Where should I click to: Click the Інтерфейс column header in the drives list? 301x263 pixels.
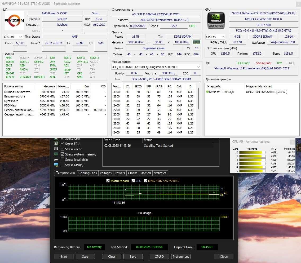point(225,86)
